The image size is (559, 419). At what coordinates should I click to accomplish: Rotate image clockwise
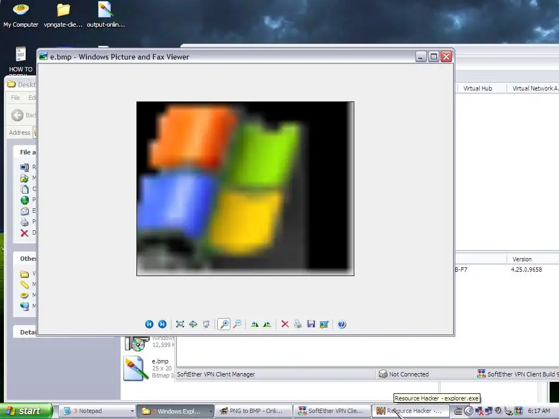coord(254,324)
